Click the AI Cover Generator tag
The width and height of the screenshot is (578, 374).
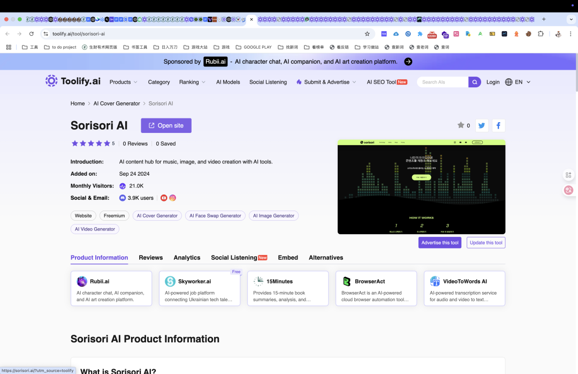click(157, 215)
